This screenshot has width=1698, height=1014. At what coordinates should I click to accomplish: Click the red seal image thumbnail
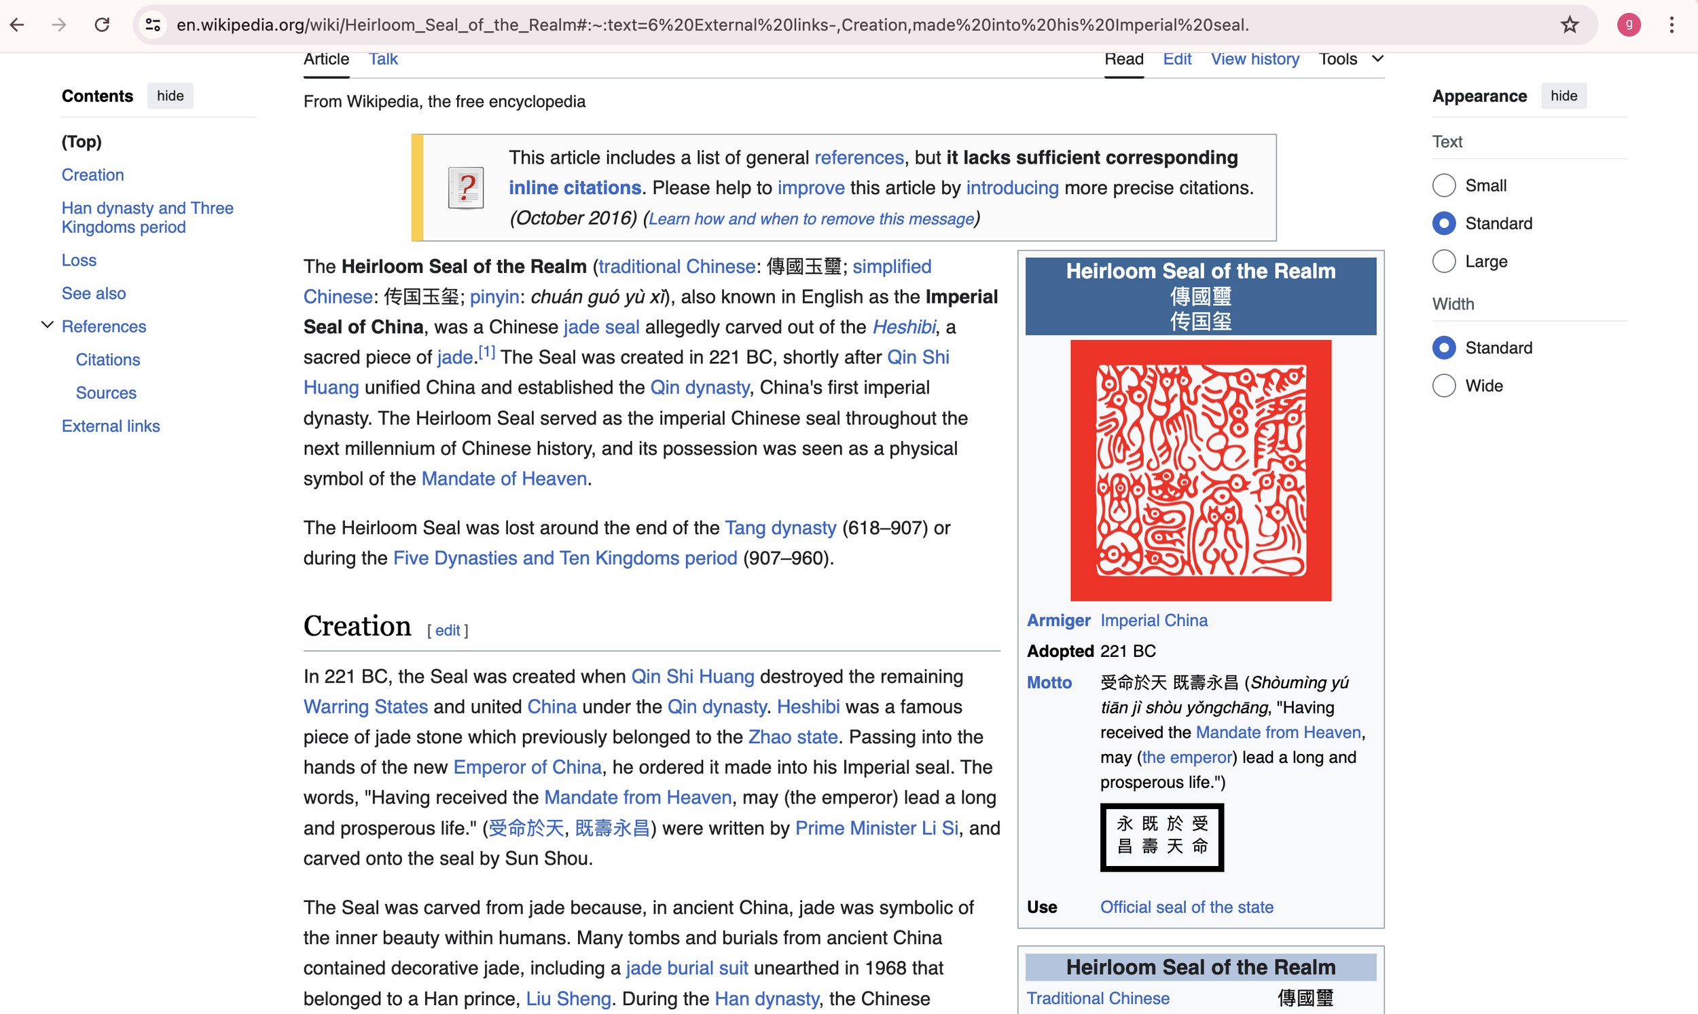pos(1200,471)
